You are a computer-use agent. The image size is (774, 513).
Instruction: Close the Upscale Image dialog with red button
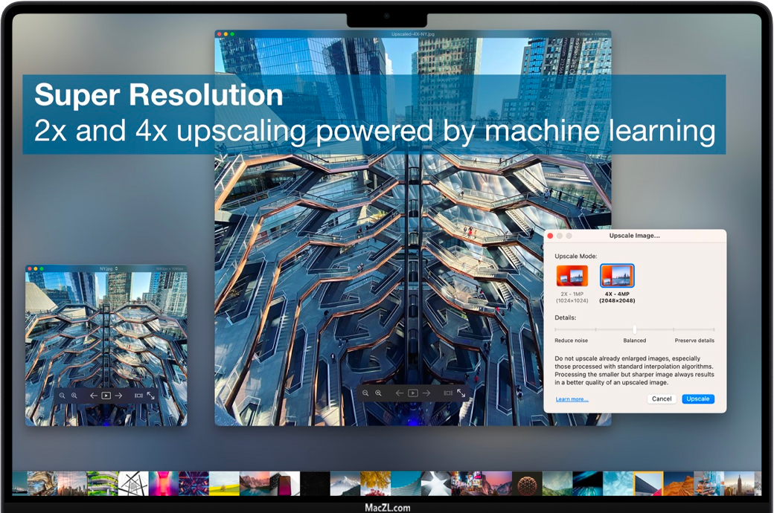tap(551, 236)
